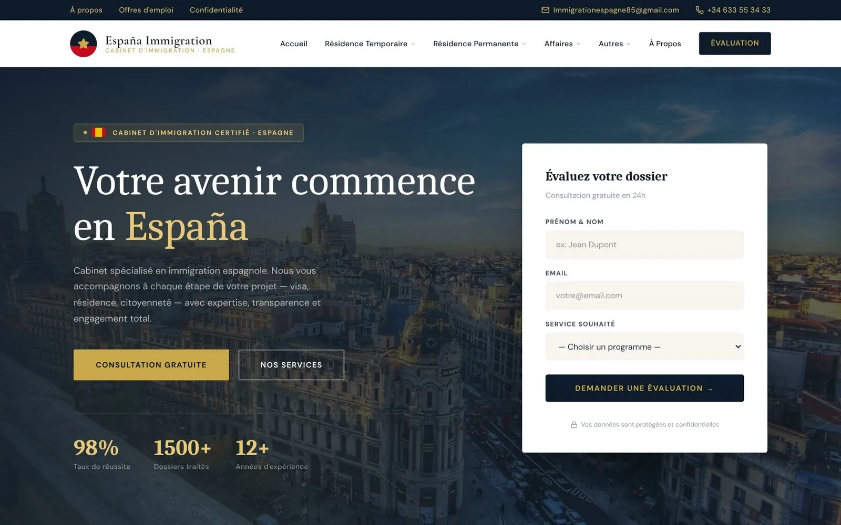Focus the Prénom & Nom input field

pyautogui.click(x=644, y=245)
